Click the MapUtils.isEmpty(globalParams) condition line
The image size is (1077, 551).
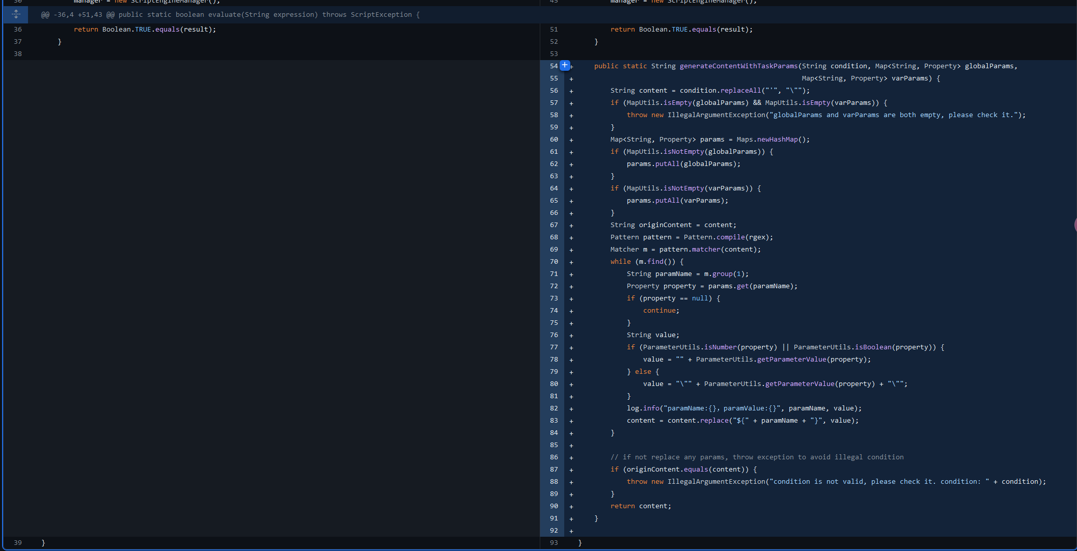coord(749,103)
